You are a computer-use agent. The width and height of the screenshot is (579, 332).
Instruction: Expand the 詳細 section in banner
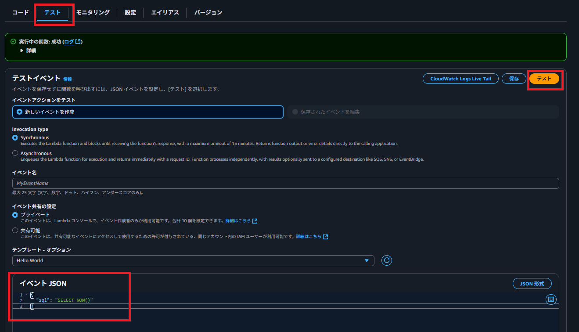(x=28, y=51)
